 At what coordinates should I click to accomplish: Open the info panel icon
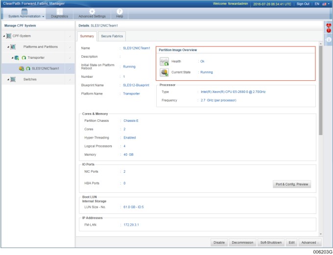[329, 39]
